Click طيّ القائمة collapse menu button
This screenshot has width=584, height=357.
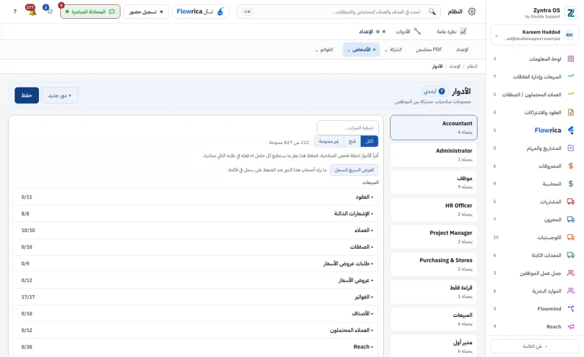[535, 346]
